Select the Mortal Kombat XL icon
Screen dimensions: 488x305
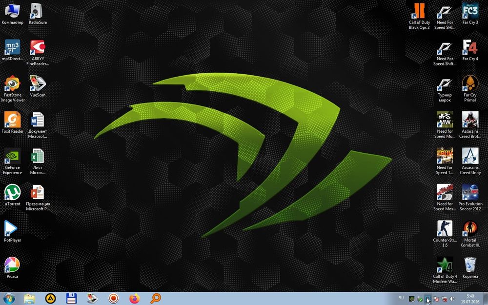(x=470, y=234)
